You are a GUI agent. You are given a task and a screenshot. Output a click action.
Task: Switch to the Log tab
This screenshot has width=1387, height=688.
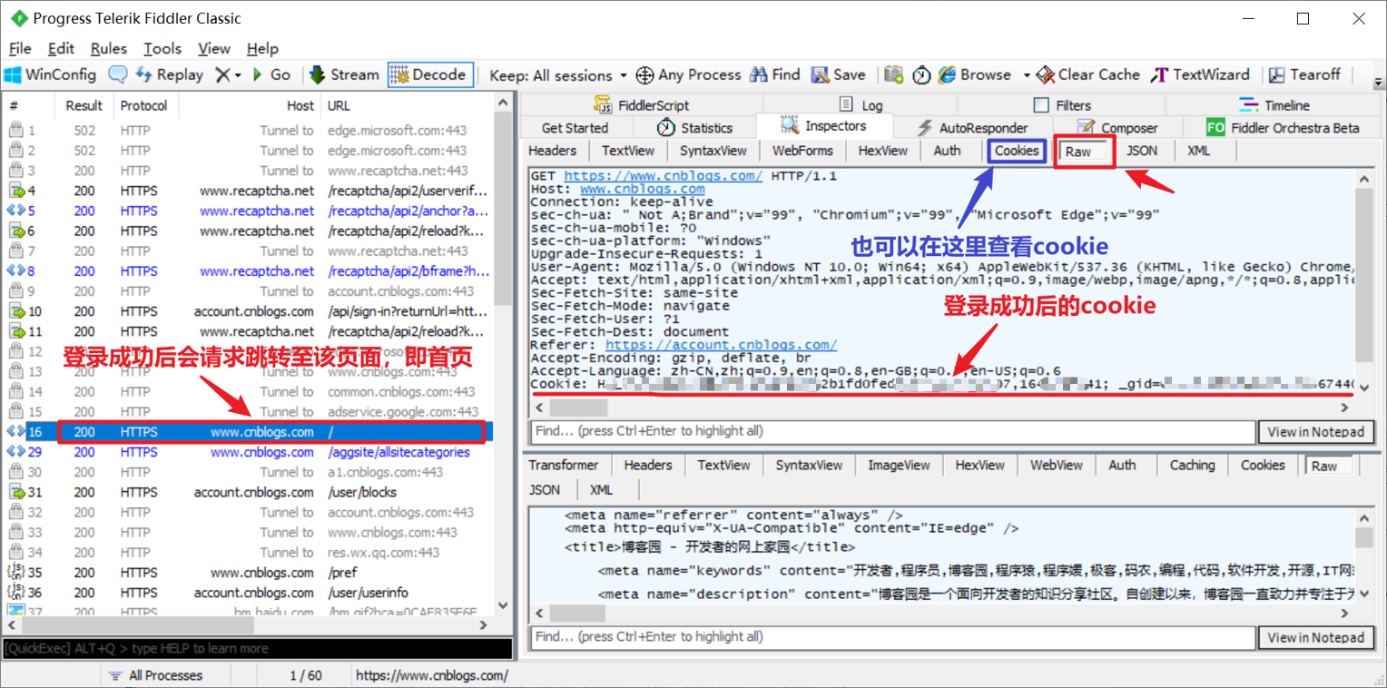coord(861,104)
